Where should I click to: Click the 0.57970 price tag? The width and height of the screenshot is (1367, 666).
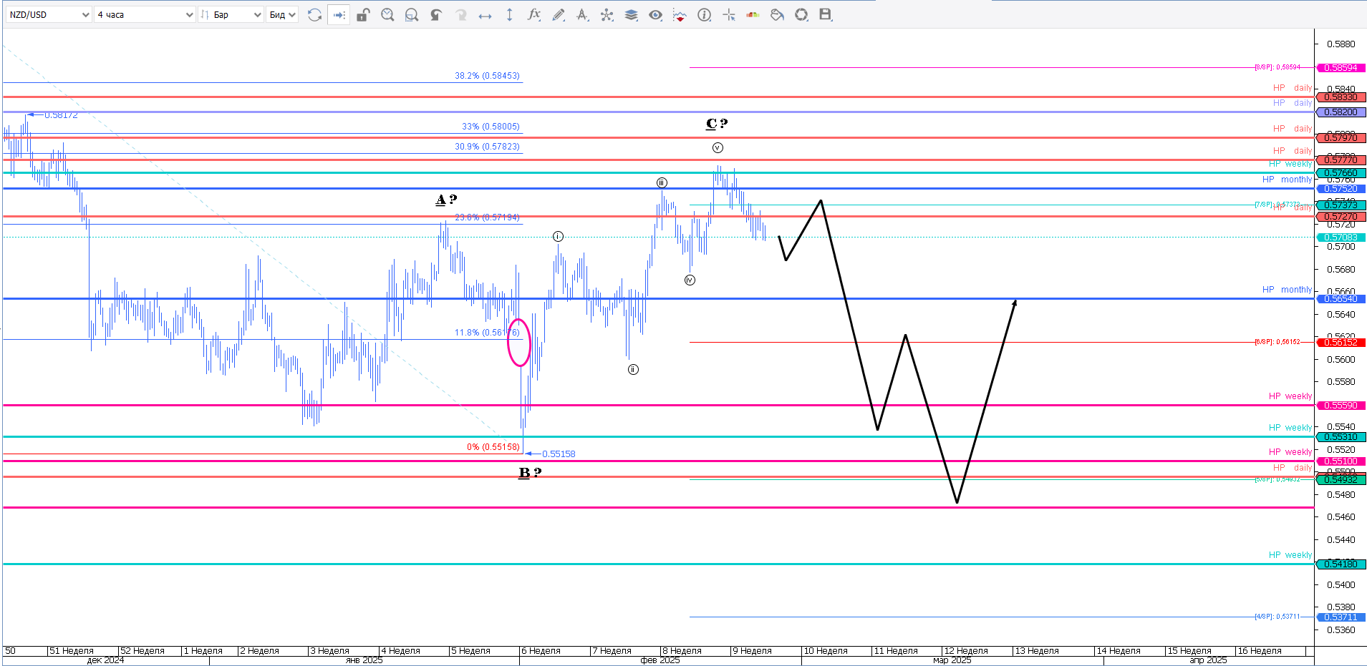pyautogui.click(x=1341, y=138)
